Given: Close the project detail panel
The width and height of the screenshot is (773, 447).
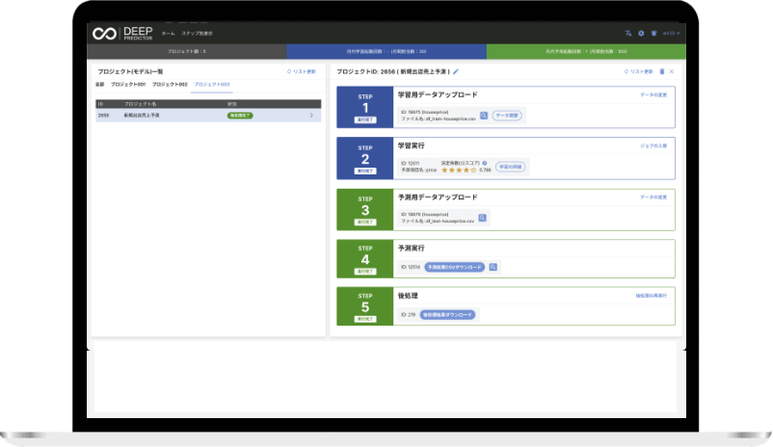Looking at the screenshot, I should 672,71.
